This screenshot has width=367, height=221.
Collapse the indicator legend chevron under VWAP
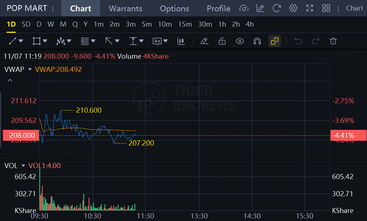point(10,80)
